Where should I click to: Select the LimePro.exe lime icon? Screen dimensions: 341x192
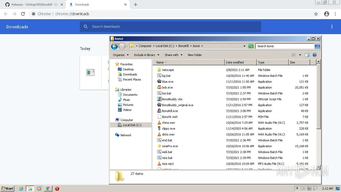tap(159, 146)
